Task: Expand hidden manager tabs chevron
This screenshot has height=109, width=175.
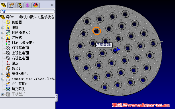Action: click(x=52, y=5)
